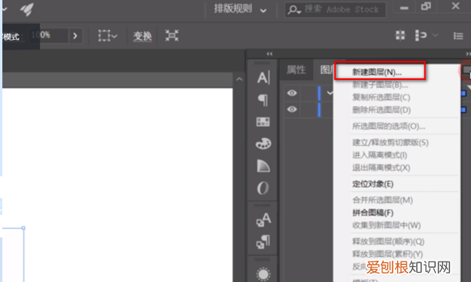The width and height of the screenshot is (471, 282).
Task: Toggle visibility eye of first layer
Action: [292, 93]
